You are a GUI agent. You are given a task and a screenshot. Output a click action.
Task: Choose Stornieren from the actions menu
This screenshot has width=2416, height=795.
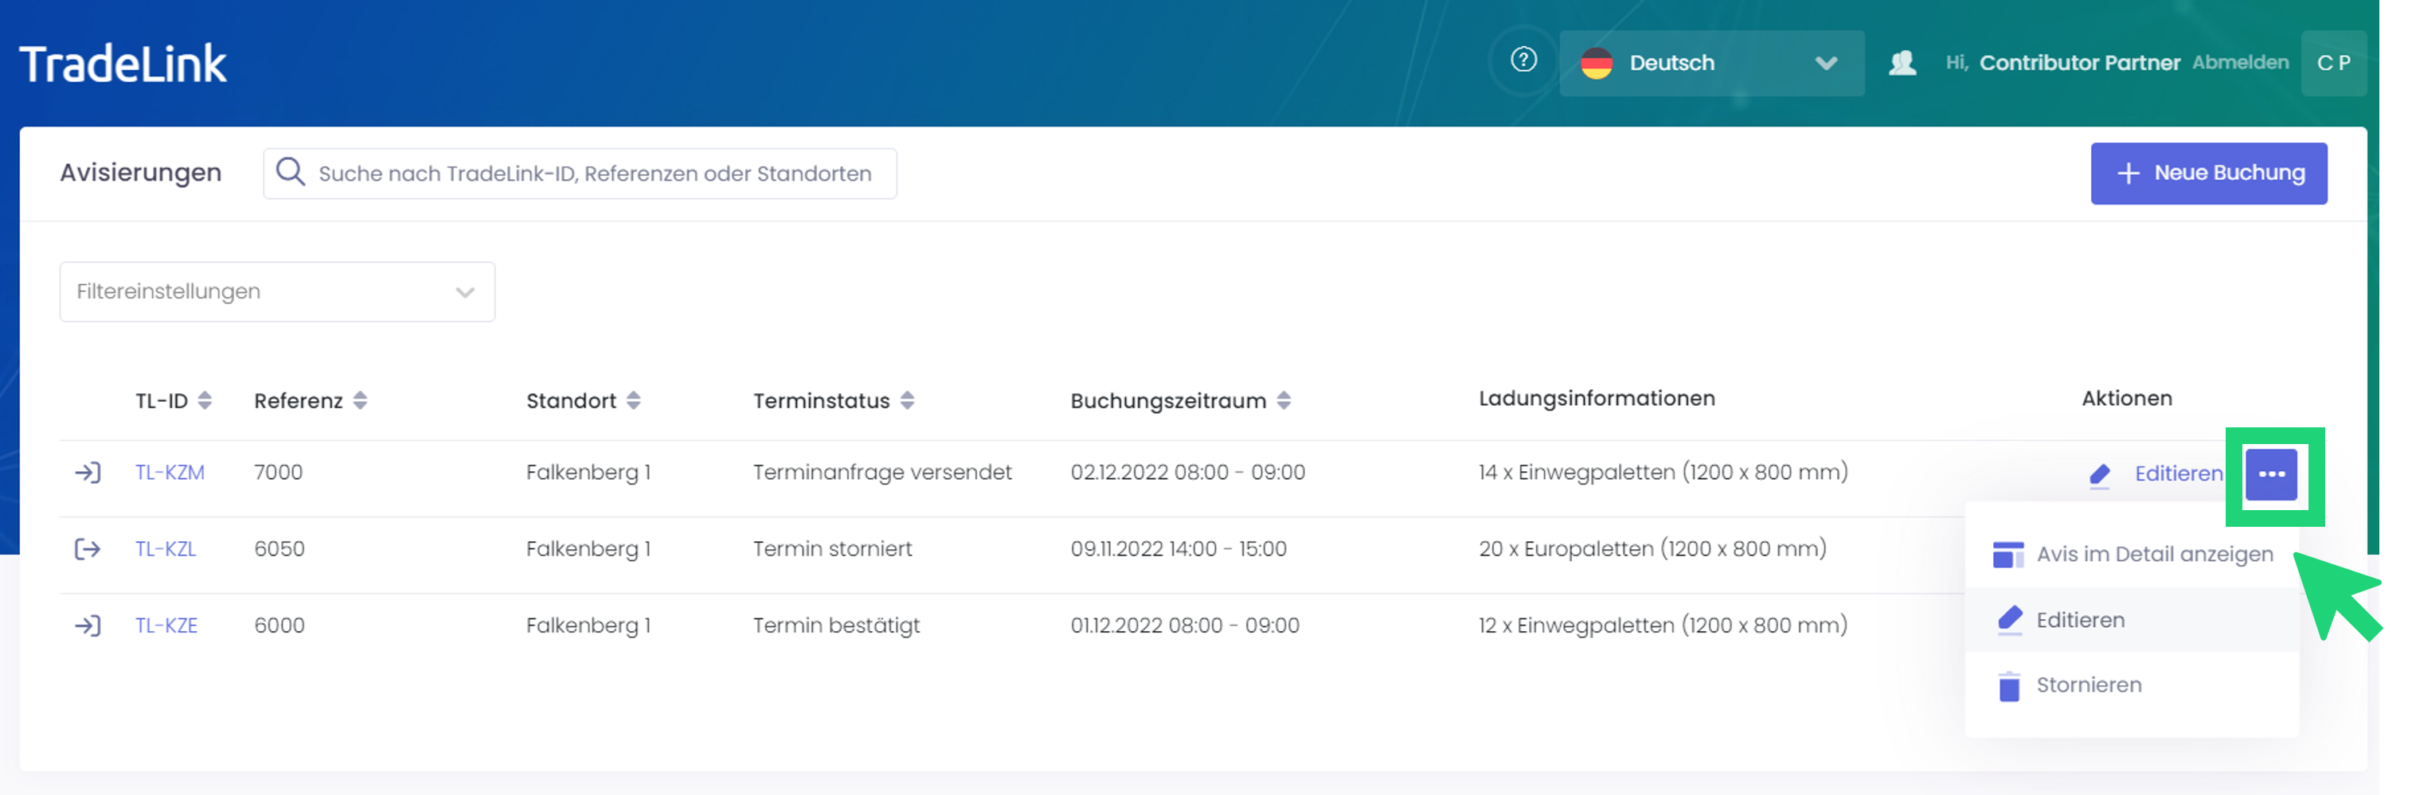pos(2088,685)
